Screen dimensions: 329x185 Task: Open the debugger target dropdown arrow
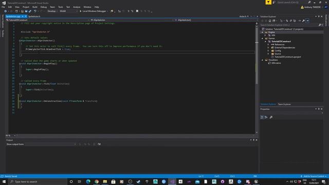tap(107, 11)
